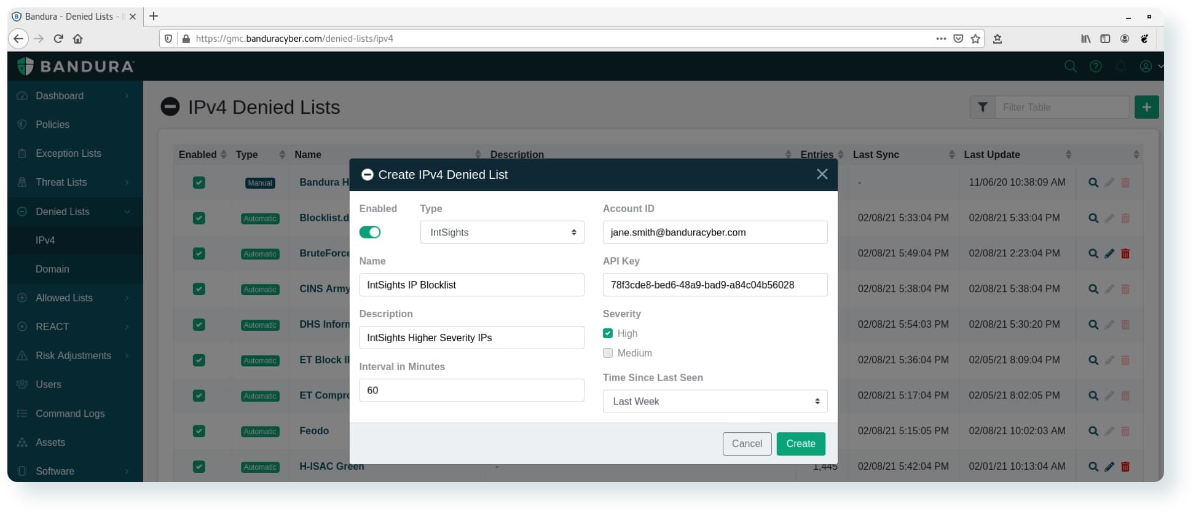This screenshot has height=514, width=1196.
Task: Reload the page with the refresh icon
Action: click(x=58, y=39)
